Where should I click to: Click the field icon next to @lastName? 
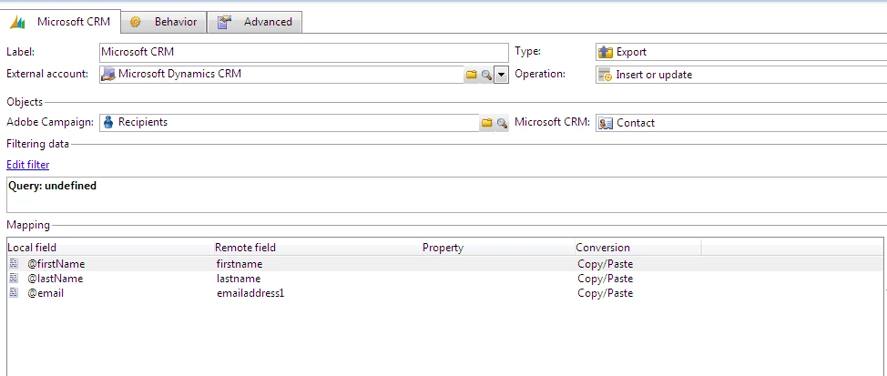click(x=15, y=279)
